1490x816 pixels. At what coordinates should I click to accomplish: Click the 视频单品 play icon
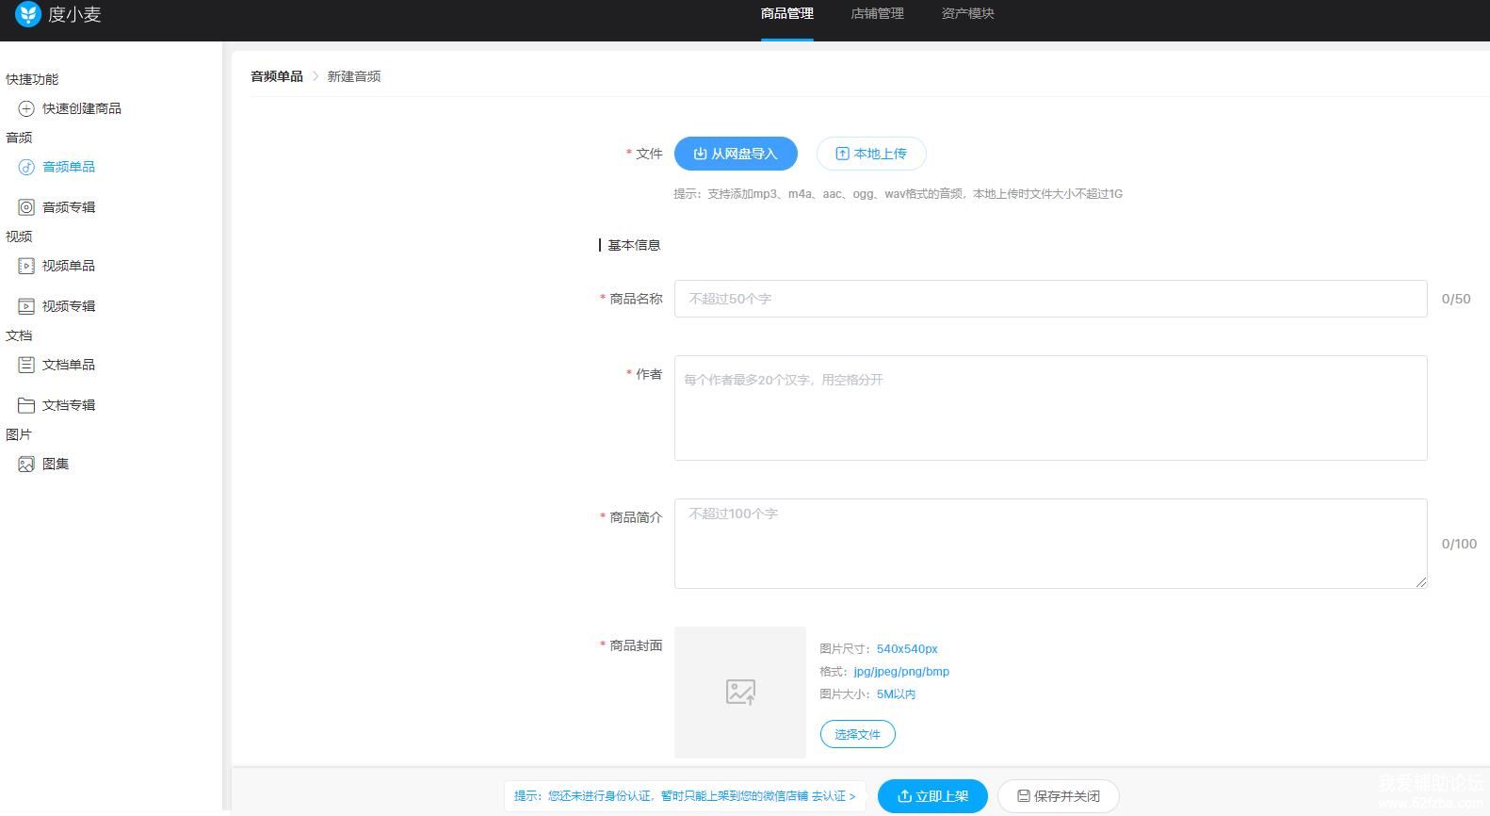(x=26, y=267)
